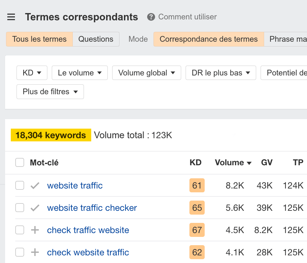The height and width of the screenshot is (263, 307).
Task: Select the checkbox for website traffic
Action: (20, 185)
